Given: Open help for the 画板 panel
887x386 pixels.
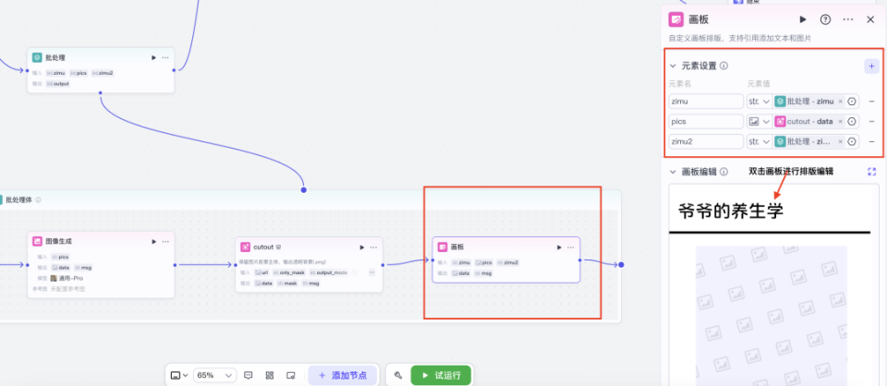Looking at the screenshot, I should pos(825,19).
